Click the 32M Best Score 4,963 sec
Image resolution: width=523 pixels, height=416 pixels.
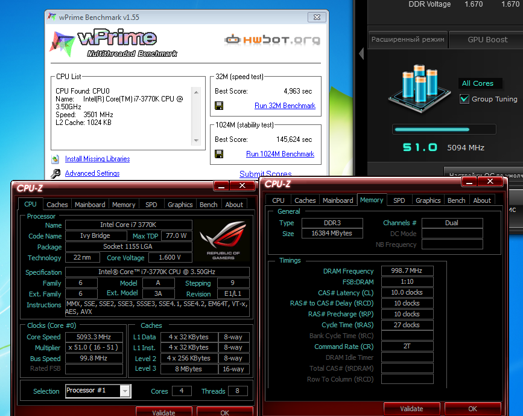(297, 91)
